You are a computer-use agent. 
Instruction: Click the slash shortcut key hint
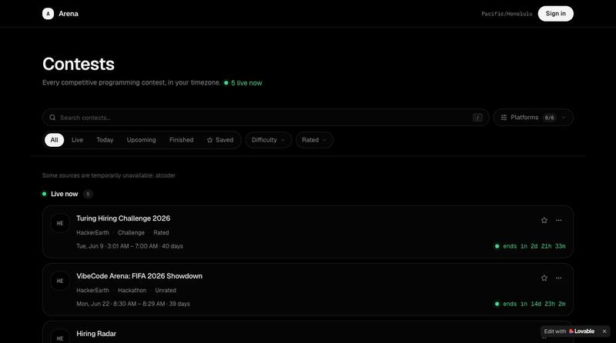tap(477, 118)
